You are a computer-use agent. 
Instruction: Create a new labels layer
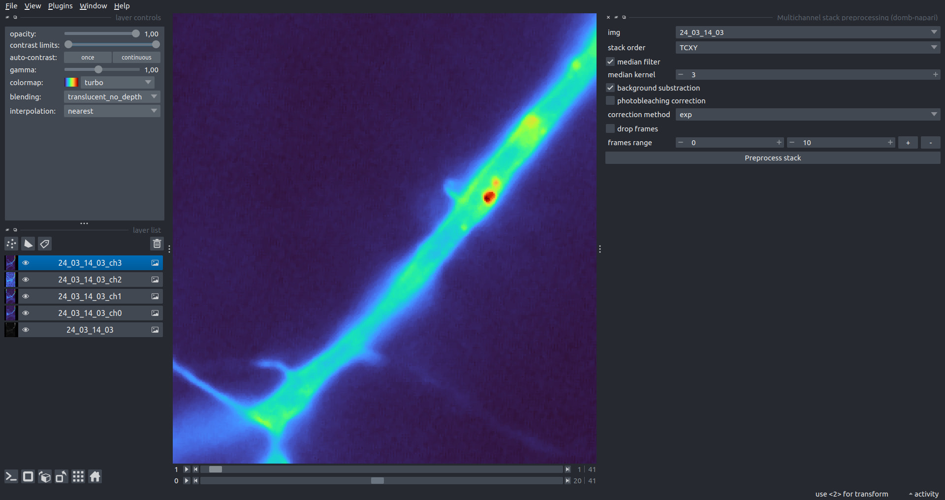(45, 244)
